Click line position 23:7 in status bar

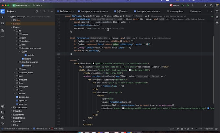(x=172, y=129)
